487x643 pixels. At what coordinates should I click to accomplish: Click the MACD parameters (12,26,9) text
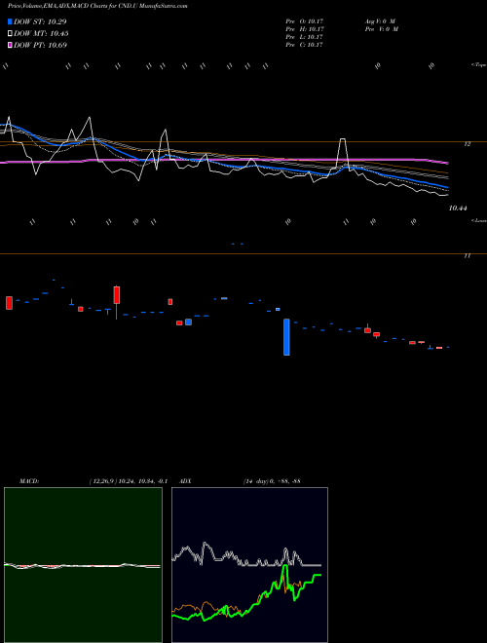pos(128,481)
